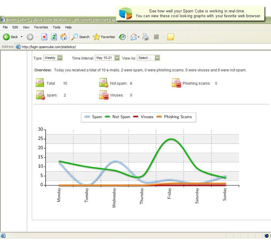Refresh the page with the Refresh icon
Screen dimensions: 271x251
pos(54,37)
